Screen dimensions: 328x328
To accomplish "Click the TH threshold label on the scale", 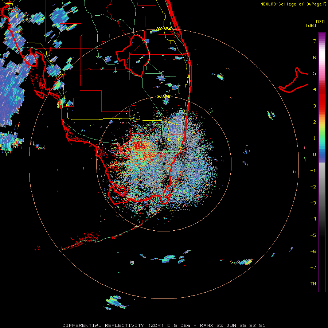I will coord(313,284).
